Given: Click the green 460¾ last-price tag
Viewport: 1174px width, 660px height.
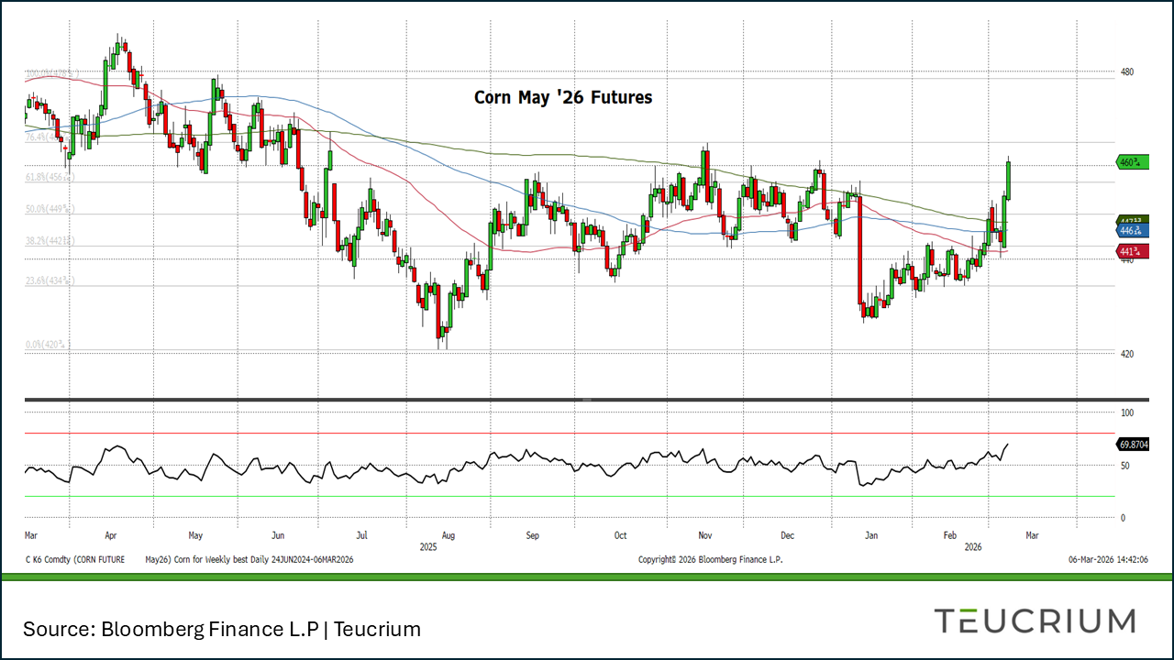Looking at the screenshot, I should pos(1132,161).
